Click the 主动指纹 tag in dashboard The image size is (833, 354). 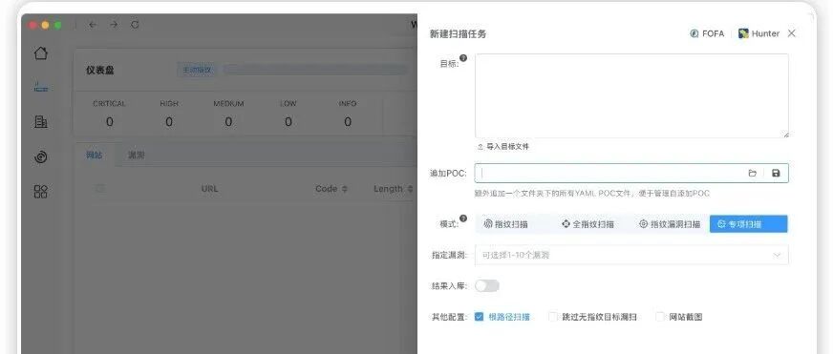[x=197, y=70]
